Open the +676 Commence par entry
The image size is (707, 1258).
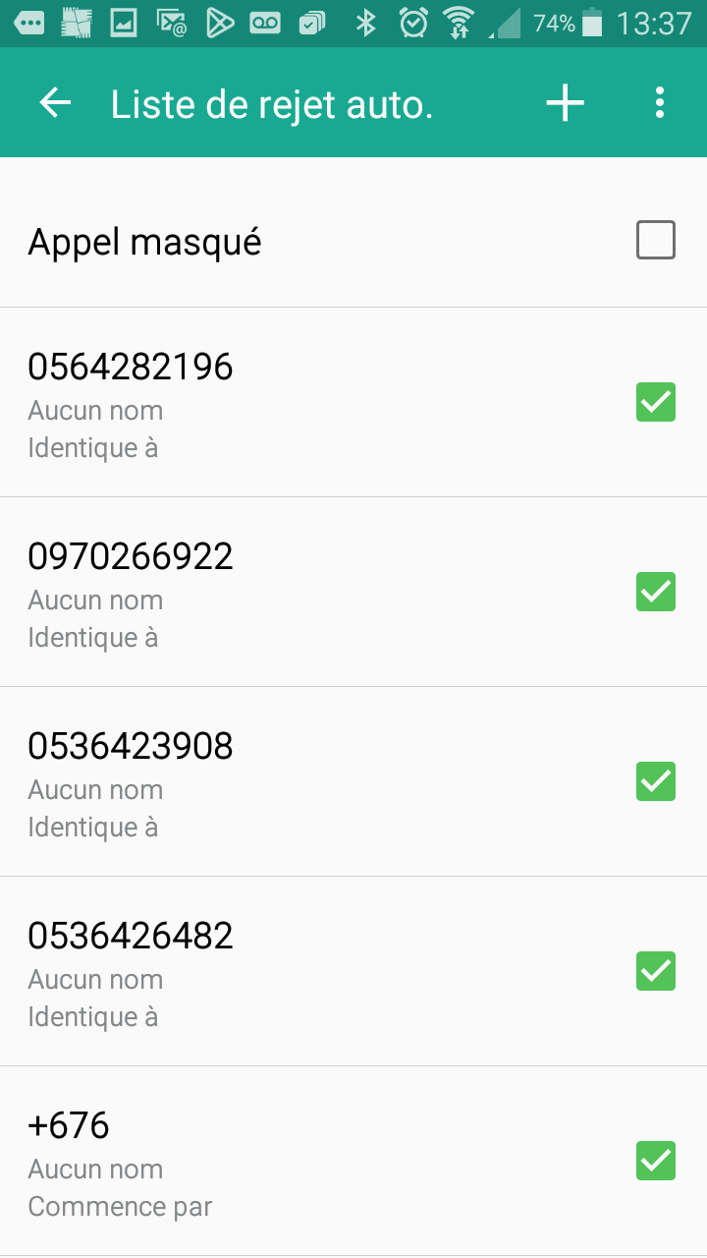pos(353,1161)
